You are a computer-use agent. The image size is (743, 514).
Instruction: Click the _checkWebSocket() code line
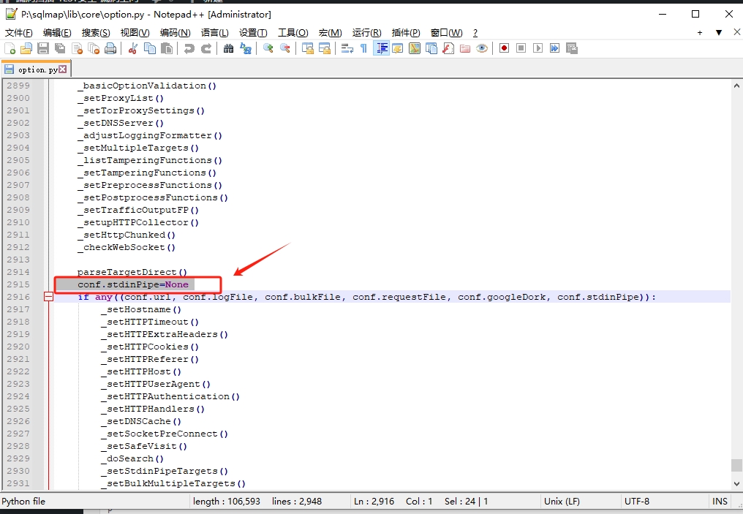(x=127, y=247)
